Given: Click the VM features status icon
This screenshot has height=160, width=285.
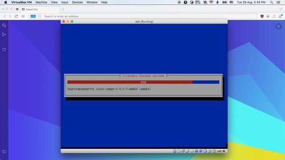Looking at the screenshot, I should 205,151.
